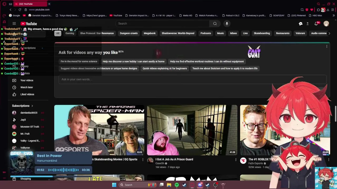Screen dimensions: 337x189
Task: Select the Valorant chip
Action: (x=300, y=33)
